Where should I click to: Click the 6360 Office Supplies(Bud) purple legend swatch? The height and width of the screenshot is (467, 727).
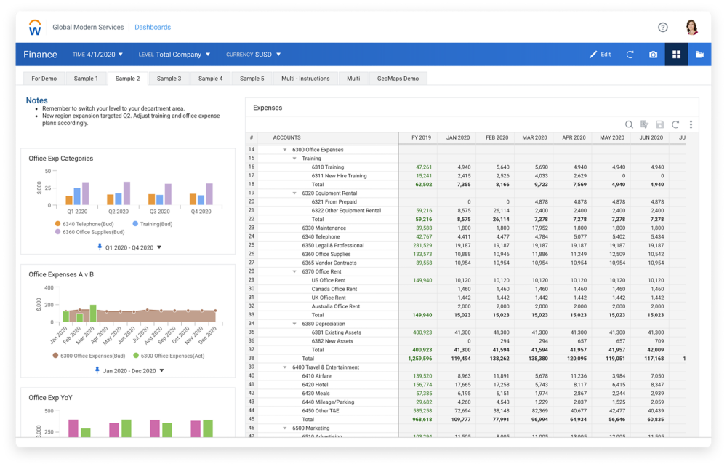pos(57,232)
